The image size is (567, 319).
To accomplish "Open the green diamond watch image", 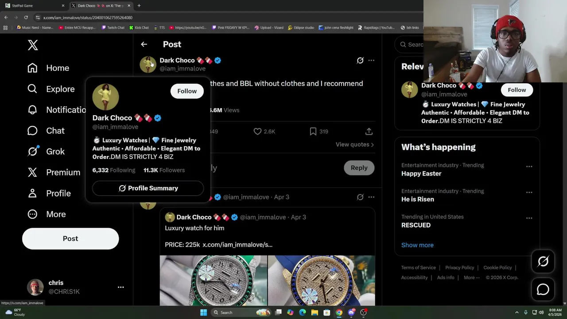I will point(214,280).
